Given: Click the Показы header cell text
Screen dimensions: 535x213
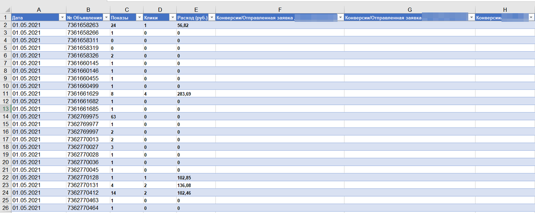Looking at the screenshot, I should point(120,18).
